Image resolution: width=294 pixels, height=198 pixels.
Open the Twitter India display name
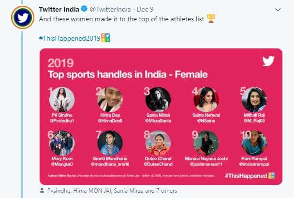[59, 10]
